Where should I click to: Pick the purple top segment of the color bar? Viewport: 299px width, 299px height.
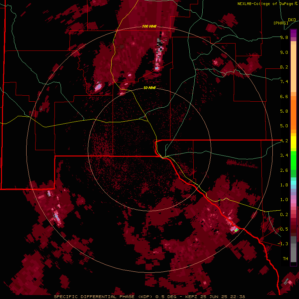pos(293,33)
